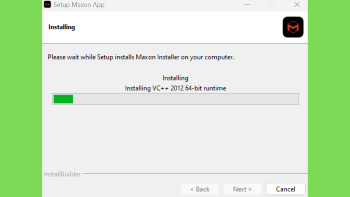Close the Setup Maxon App window
Image resolution: width=350 pixels, height=197 pixels.
click(x=297, y=4)
